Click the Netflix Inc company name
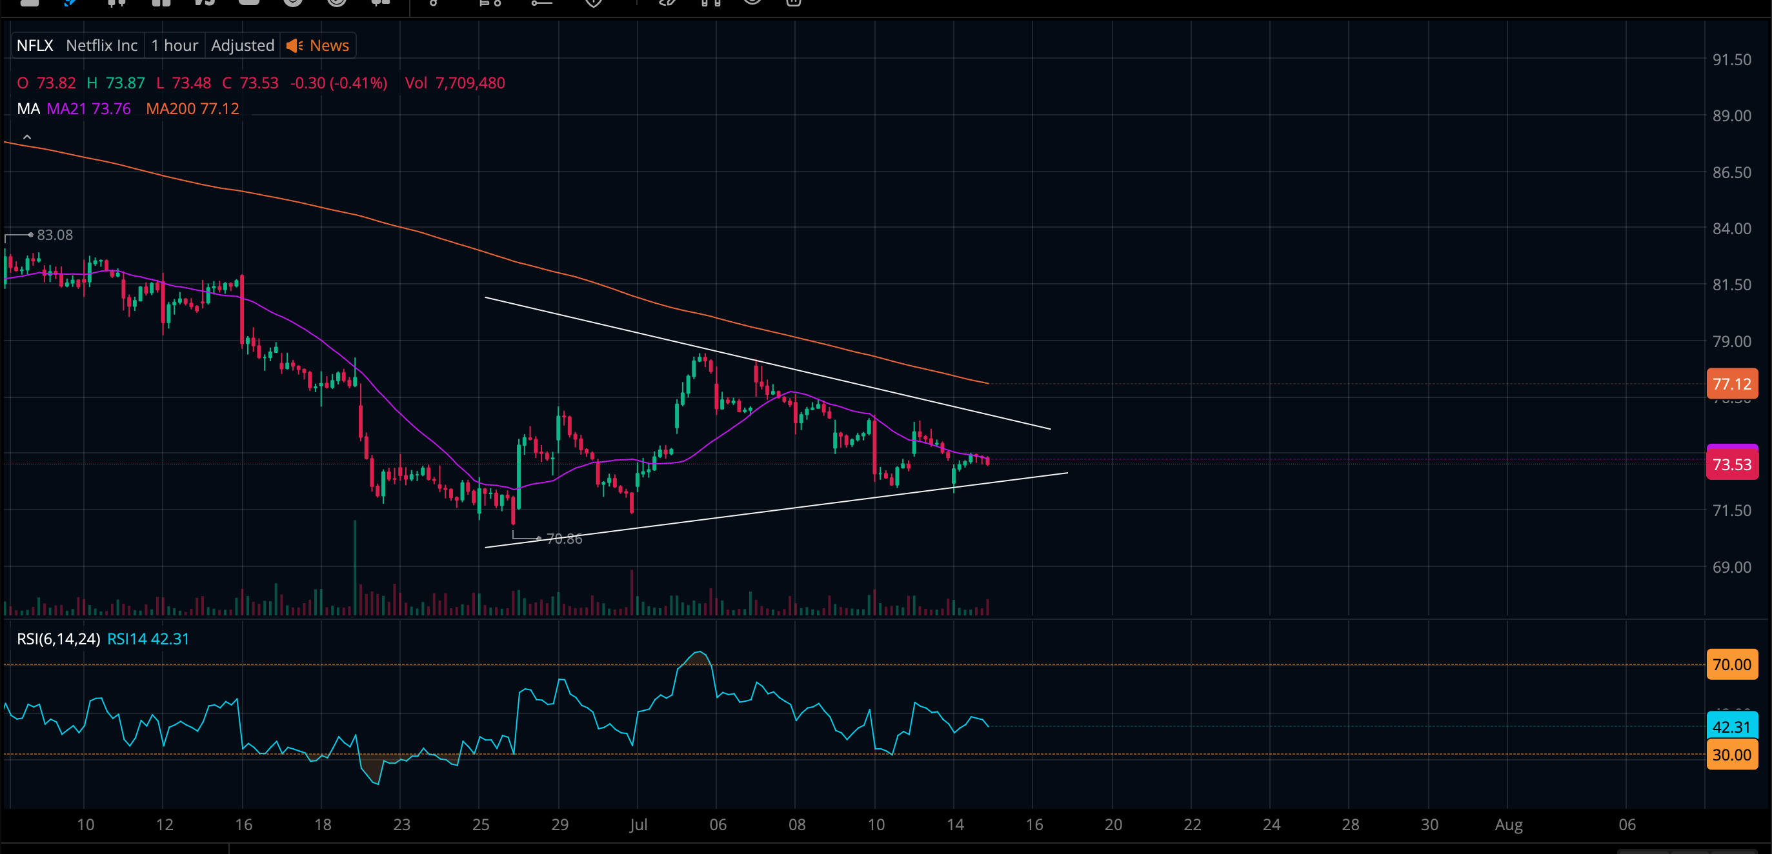 102,45
